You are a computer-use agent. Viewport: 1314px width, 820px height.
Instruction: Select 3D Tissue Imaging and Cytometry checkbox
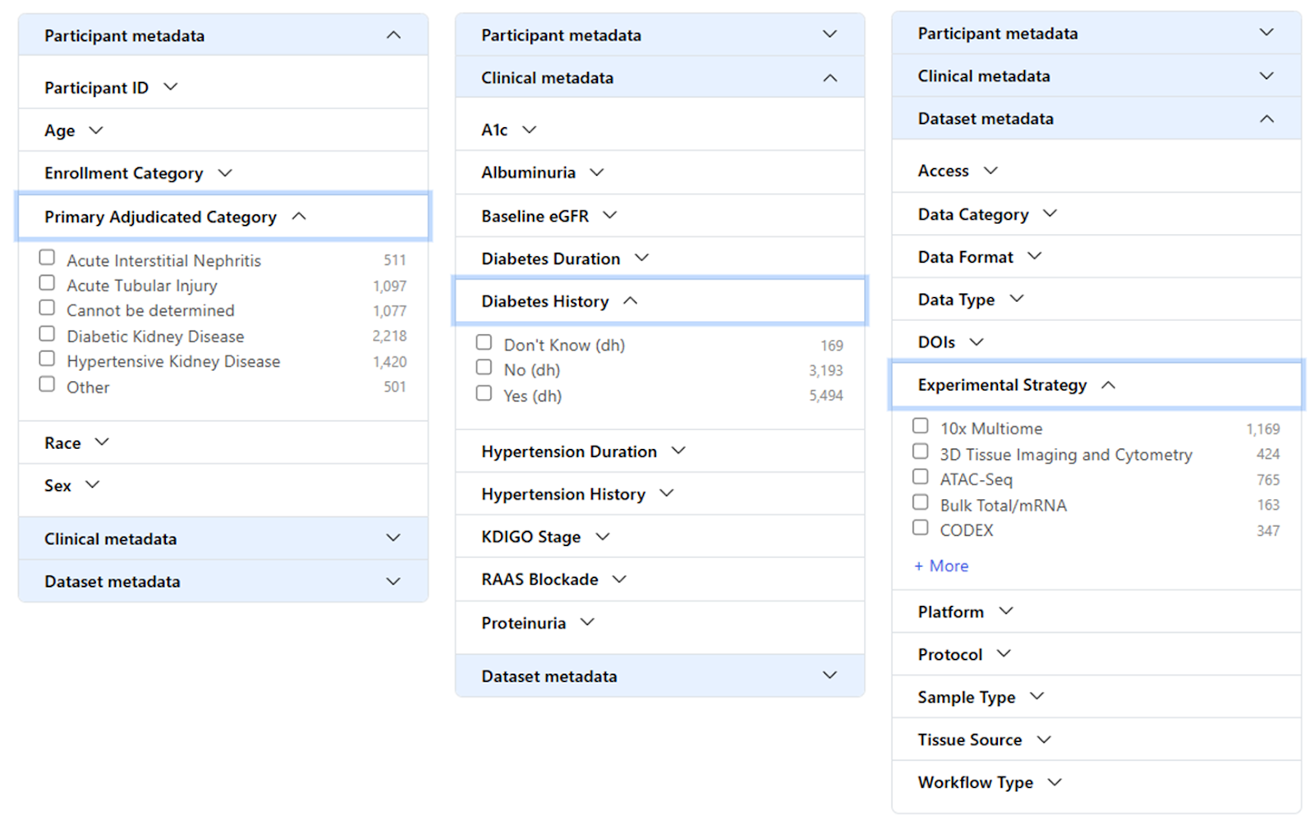pos(921,451)
